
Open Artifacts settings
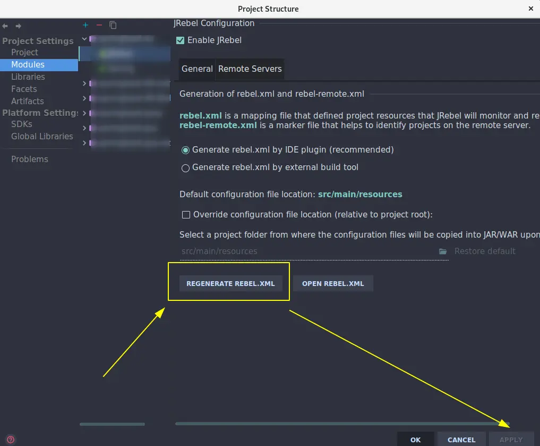[x=27, y=102]
